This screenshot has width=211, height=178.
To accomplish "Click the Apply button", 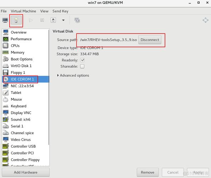I will pos(198,172).
